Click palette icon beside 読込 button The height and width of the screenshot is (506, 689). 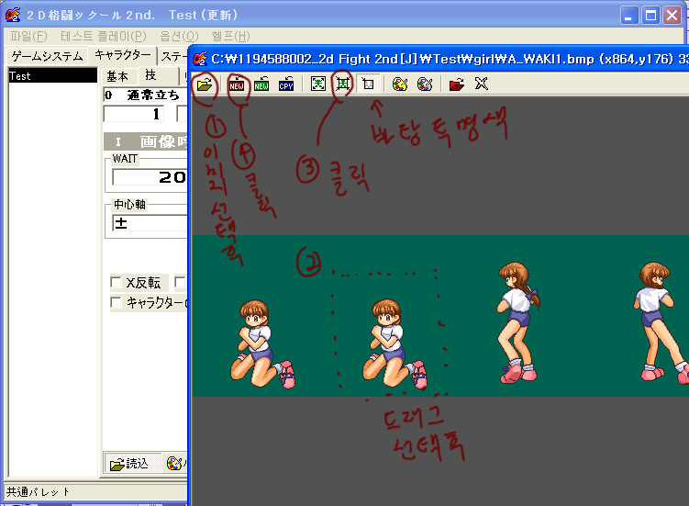point(174,463)
